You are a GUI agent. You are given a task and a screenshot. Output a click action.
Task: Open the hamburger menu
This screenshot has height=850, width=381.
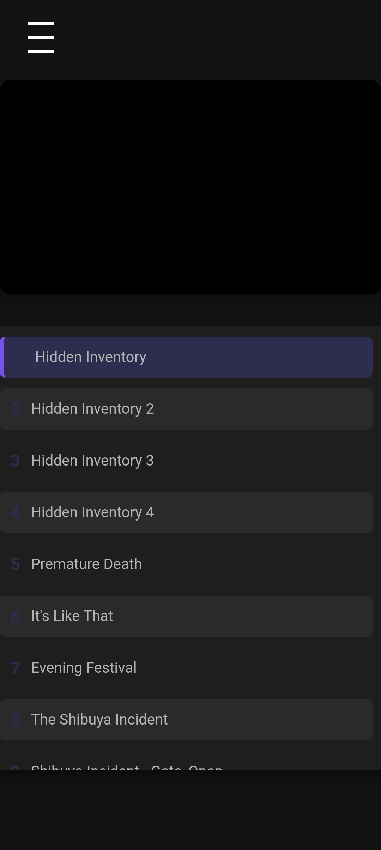coord(41,37)
